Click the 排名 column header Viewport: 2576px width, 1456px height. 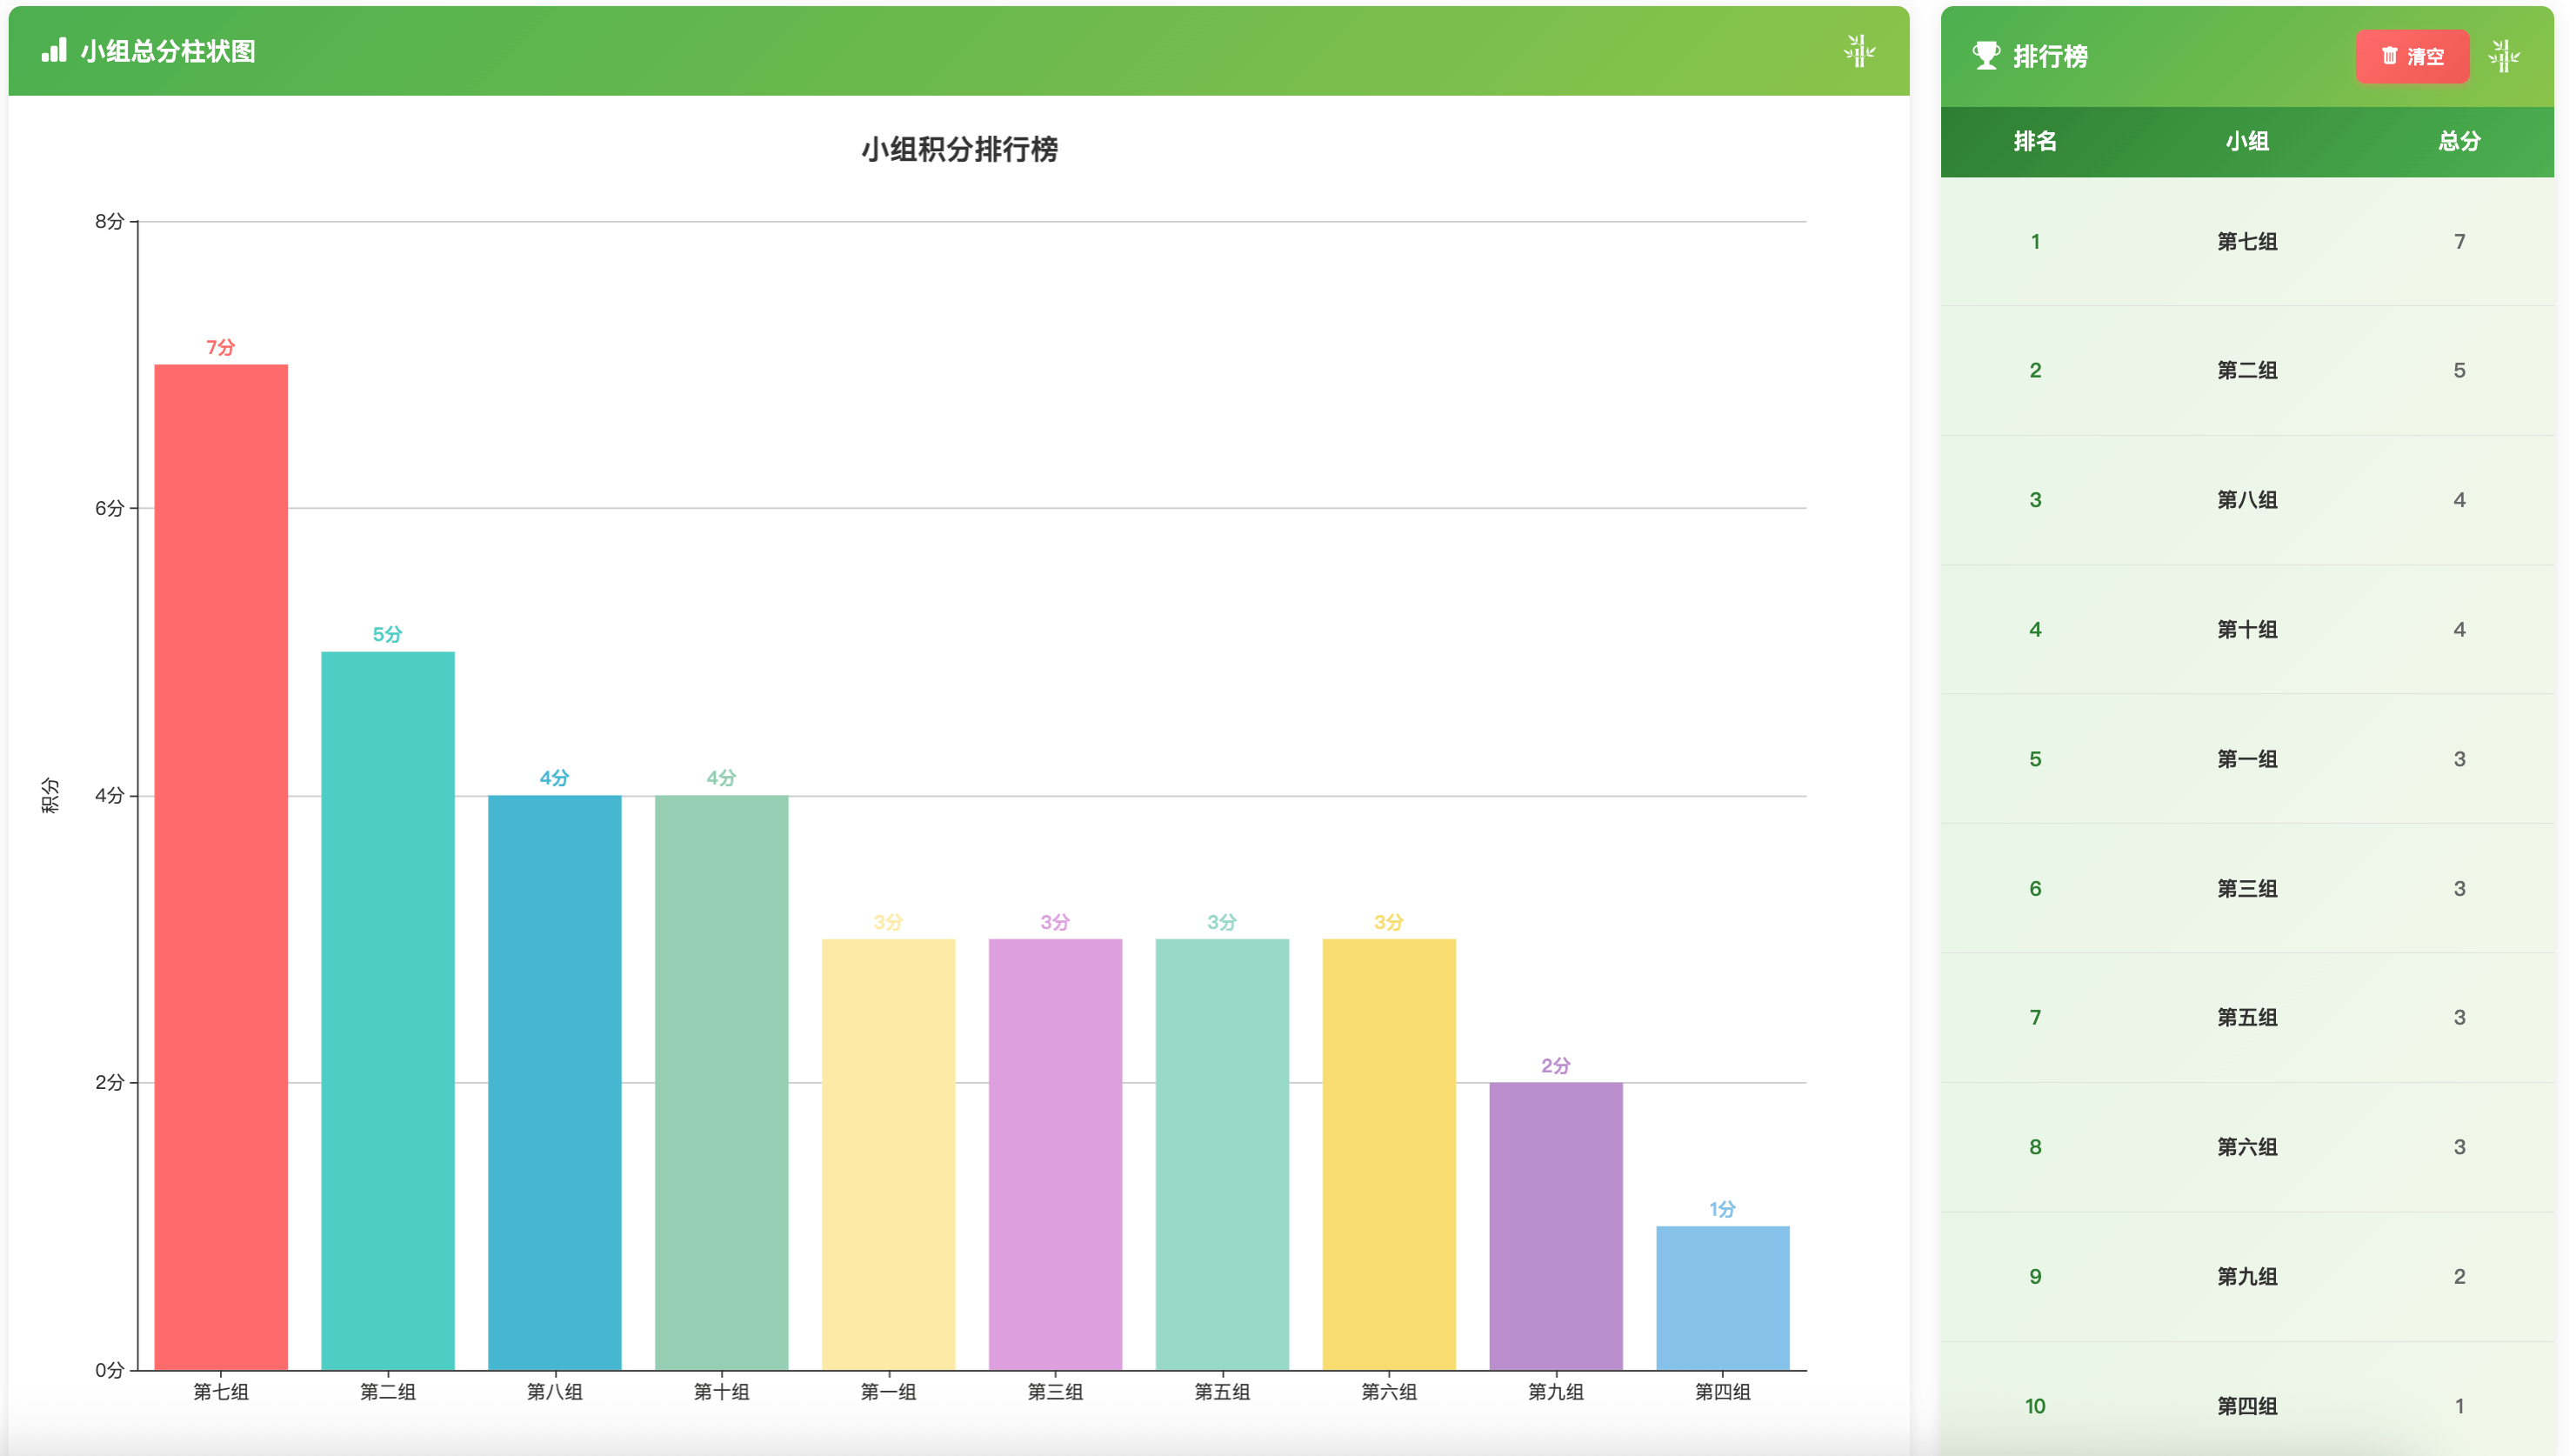click(2034, 141)
